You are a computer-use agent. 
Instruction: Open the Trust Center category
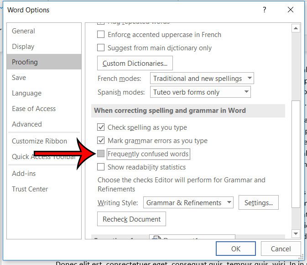tap(44, 189)
